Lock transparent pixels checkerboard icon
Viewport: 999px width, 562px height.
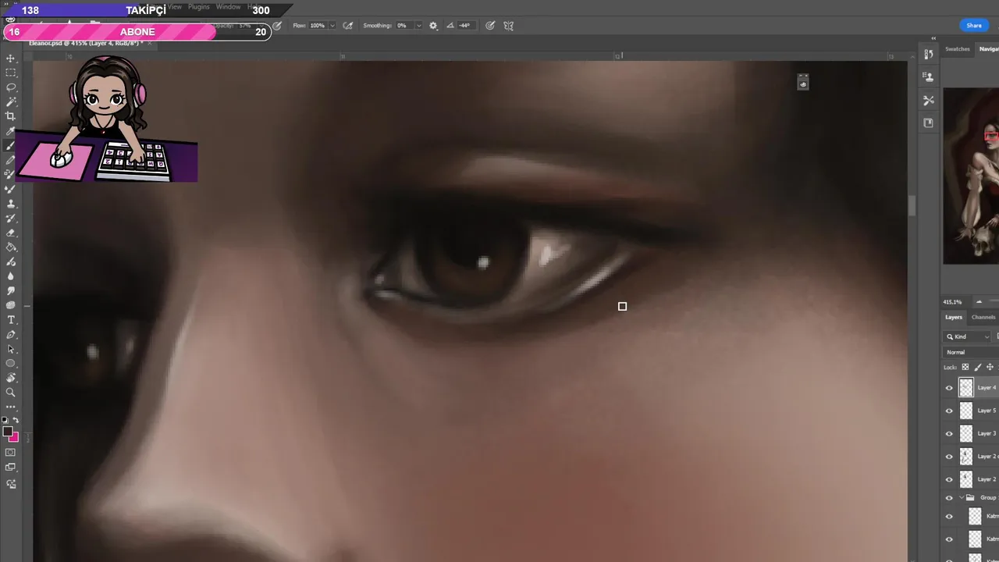(965, 367)
